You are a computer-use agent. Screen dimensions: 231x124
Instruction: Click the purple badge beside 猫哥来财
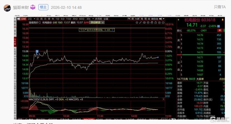[33, 7]
